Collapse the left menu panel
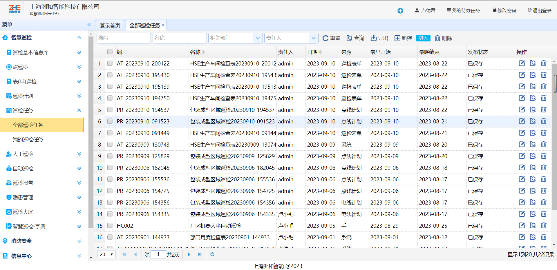Screen dimensions: 557x270 (x=89, y=25)
